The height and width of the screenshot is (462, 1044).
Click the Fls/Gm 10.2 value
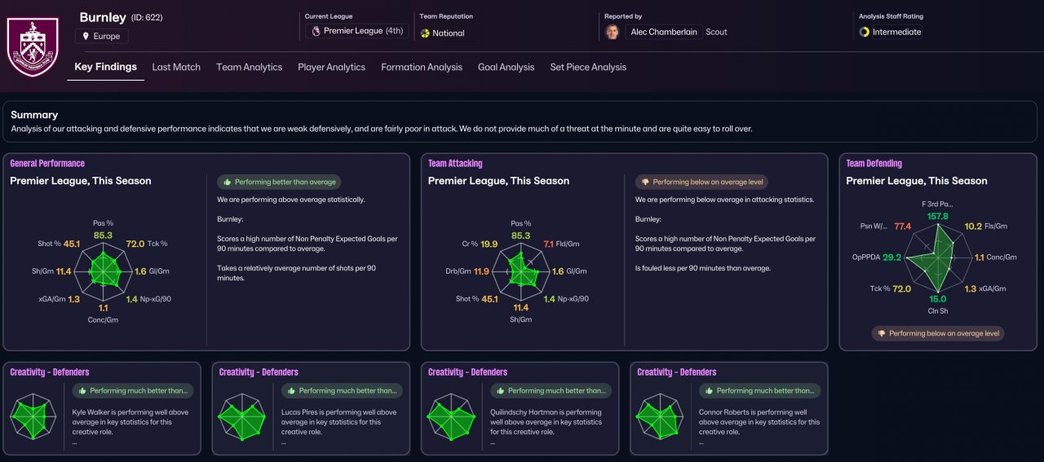tap(973, 227)
